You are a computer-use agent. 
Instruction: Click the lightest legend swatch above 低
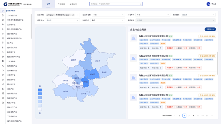coord(40,109)
